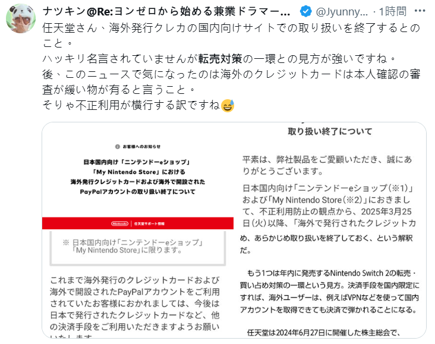Image resolution: width=435 pixels, height=344 pixels.
Task: Click the blue verified badge
Action: click(x=305, y=11)
